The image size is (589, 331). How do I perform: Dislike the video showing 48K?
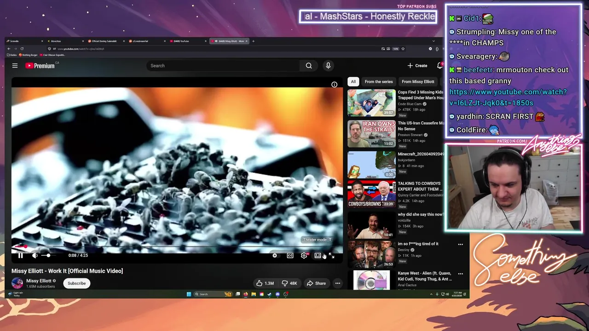pyautogui.click(x=289, y=283)
